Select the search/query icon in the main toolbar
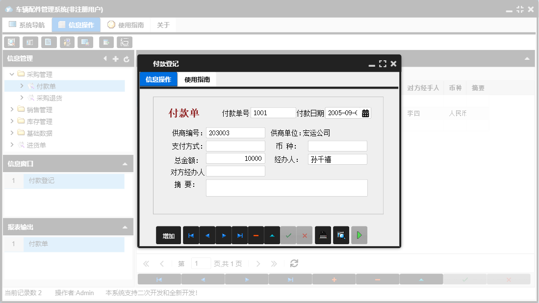 coord(11,42)
